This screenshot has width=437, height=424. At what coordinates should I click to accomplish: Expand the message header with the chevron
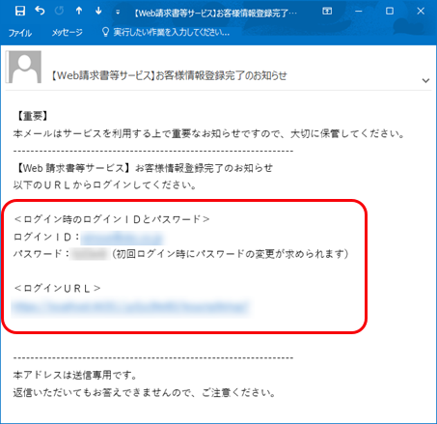click(x=425, y=80)
